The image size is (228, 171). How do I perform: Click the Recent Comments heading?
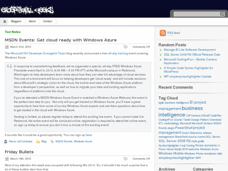[x=176, y=87]
